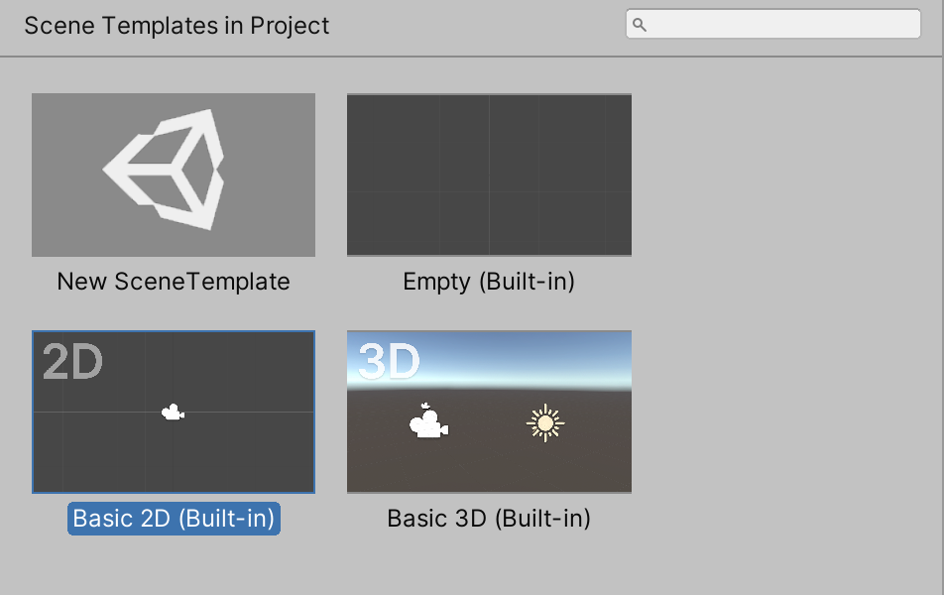
Task: Click the empty area right of the templates
Action: [783, 297]
